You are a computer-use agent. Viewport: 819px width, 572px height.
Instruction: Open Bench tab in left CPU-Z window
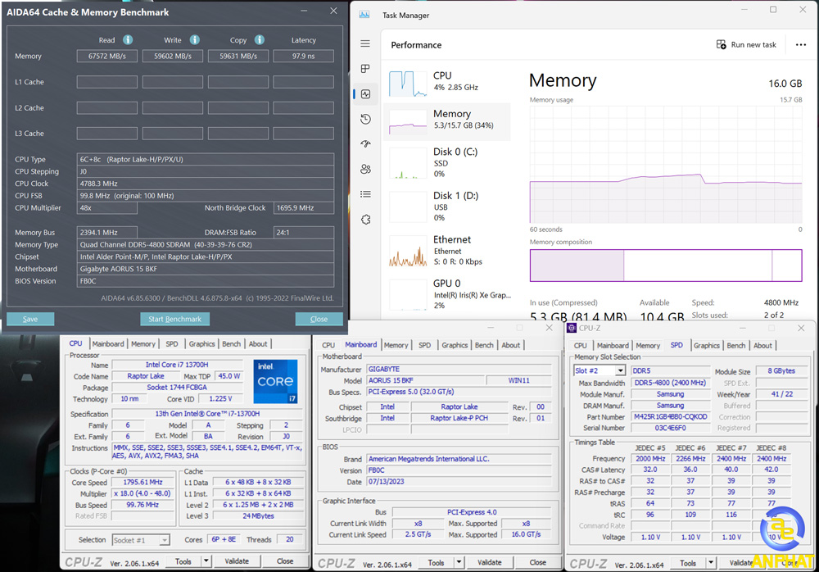coord(232,344)
